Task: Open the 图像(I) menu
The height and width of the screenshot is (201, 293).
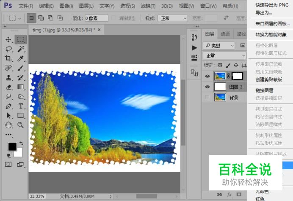Action: click(66, 6)
